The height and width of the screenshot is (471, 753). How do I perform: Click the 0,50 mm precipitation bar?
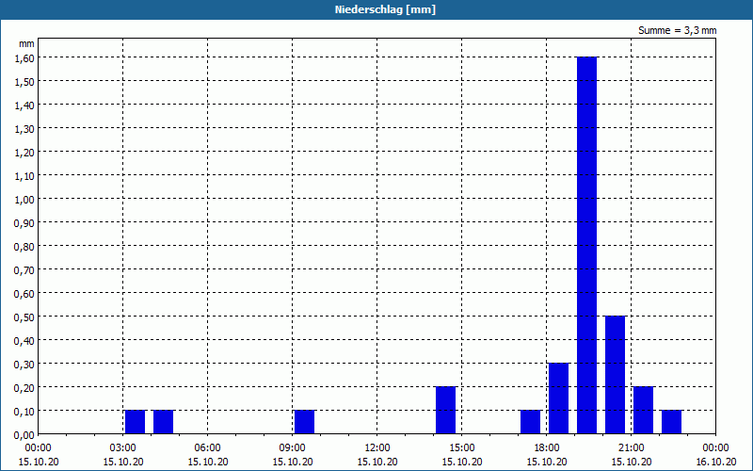[616, 374]
